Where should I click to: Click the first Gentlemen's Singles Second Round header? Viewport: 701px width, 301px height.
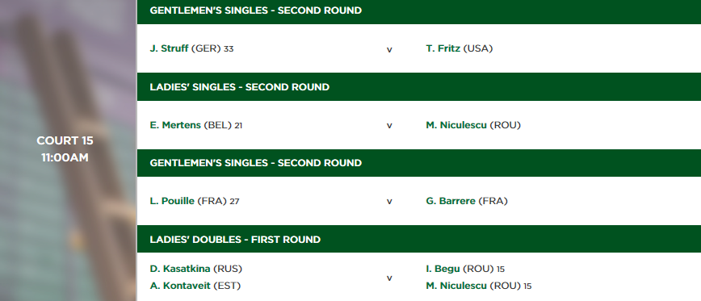(419, 11)
